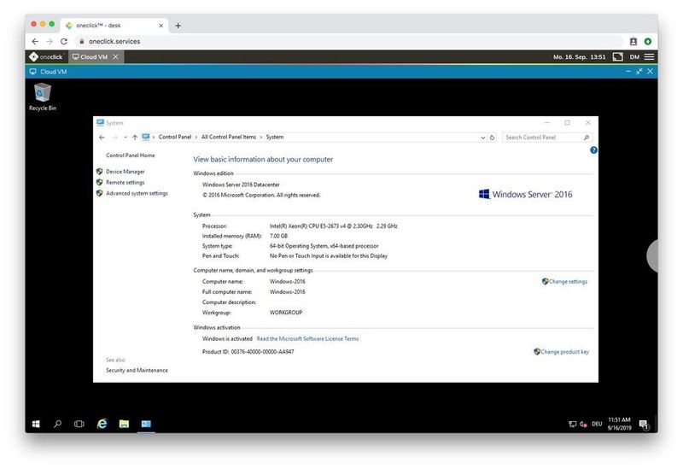Select the Cloud VM tab
The height and width of the screenshot is (469, 683).
(90, 56)
